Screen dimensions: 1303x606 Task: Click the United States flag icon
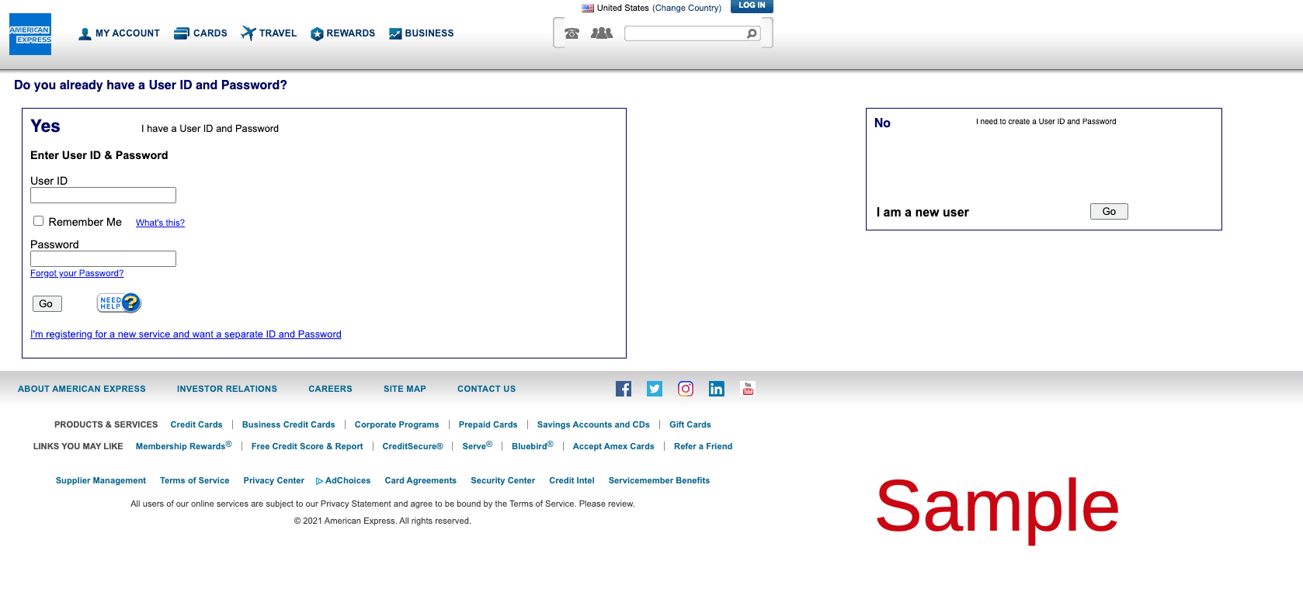tap(588, 8)
